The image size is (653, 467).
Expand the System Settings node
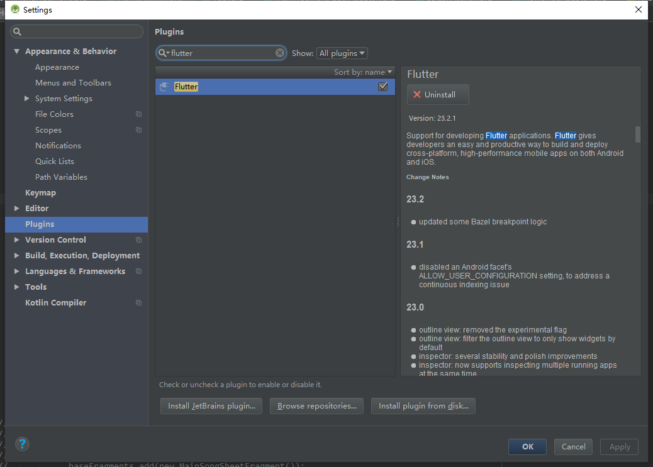pyautogui.click(x=26, y=98)
